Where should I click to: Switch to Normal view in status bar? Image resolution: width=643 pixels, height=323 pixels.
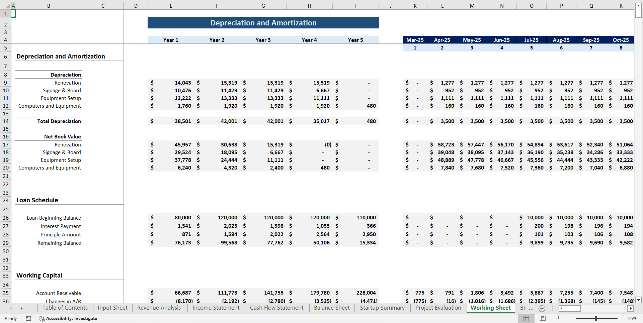526,318
